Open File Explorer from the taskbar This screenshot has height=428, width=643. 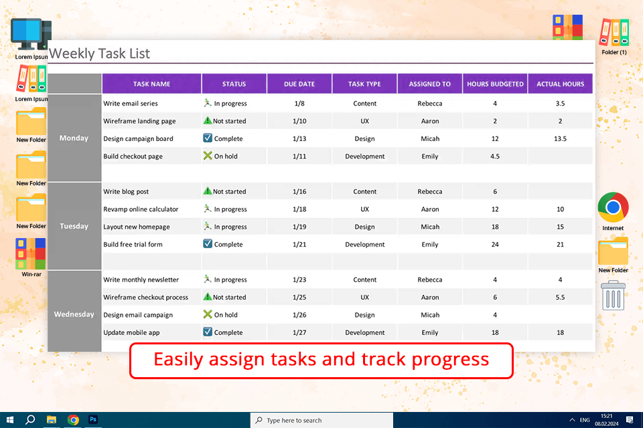click(52, 420)
